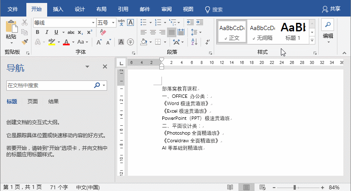Switch to Read Mode in status bar
351x191 pixels.
[230, 187]
